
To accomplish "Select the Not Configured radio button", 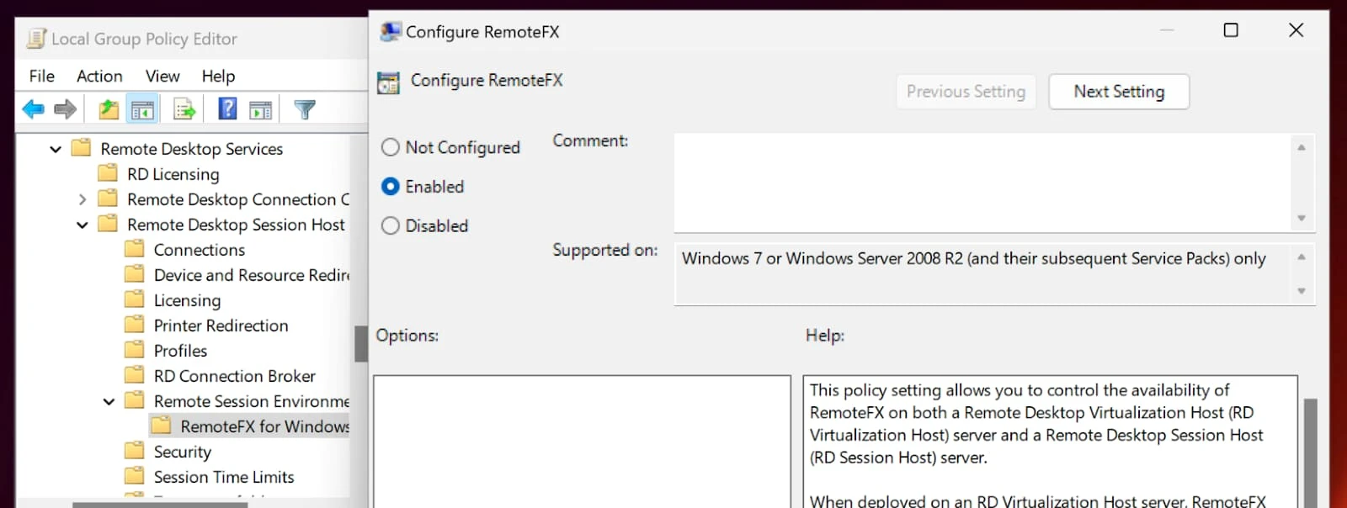I will [391, 148].
